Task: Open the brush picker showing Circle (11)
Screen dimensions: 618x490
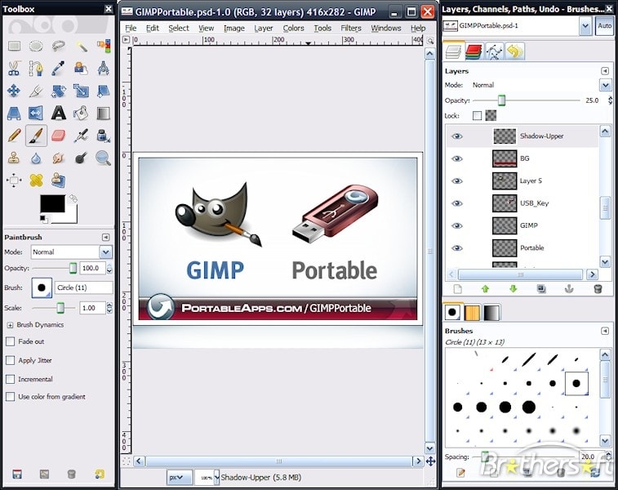Action: [42, 287]
